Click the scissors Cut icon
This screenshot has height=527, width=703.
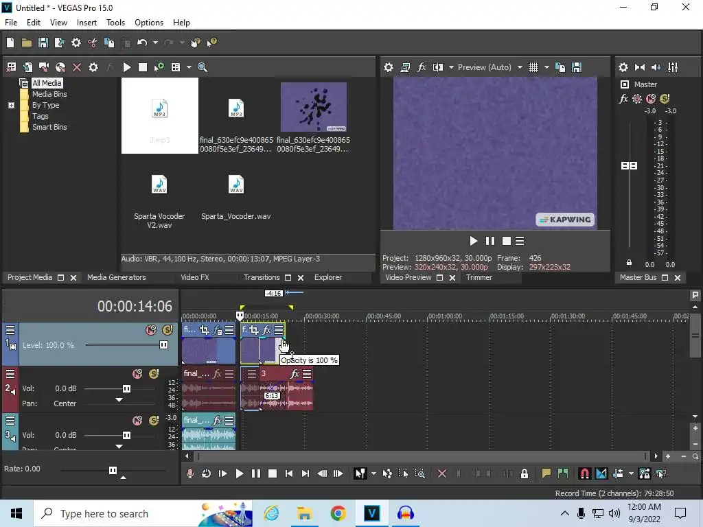[93, 43]
